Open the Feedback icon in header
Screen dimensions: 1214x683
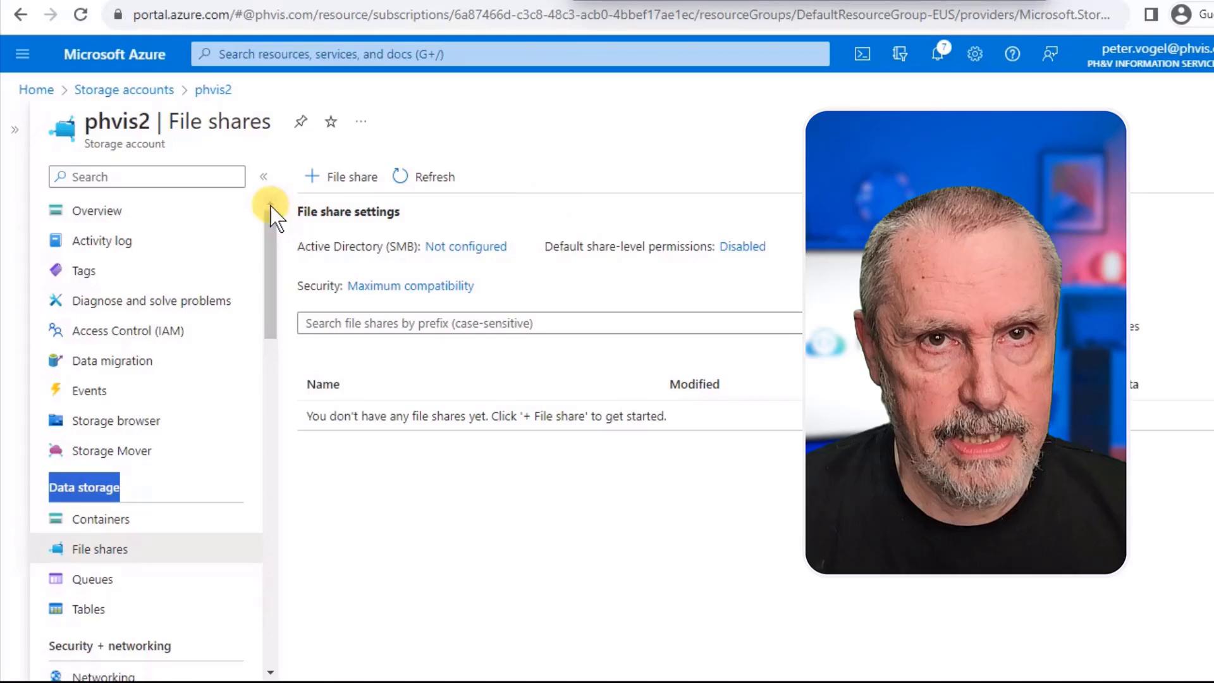tap(1050, 54)
